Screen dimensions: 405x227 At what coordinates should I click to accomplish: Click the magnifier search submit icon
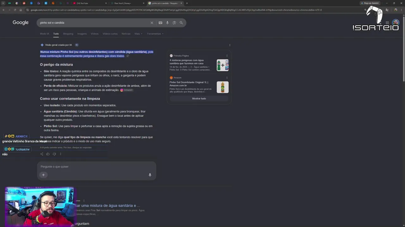(x=181, y=23)
